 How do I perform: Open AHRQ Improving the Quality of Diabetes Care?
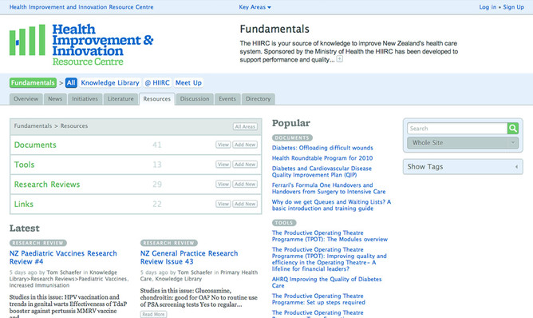click(326, 282)
